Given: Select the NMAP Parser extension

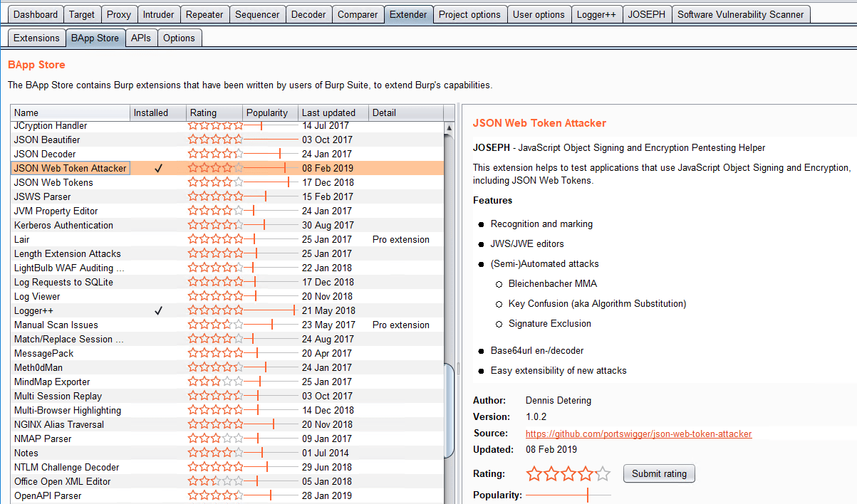Looking at the screenshot, I should click(227, 439).
